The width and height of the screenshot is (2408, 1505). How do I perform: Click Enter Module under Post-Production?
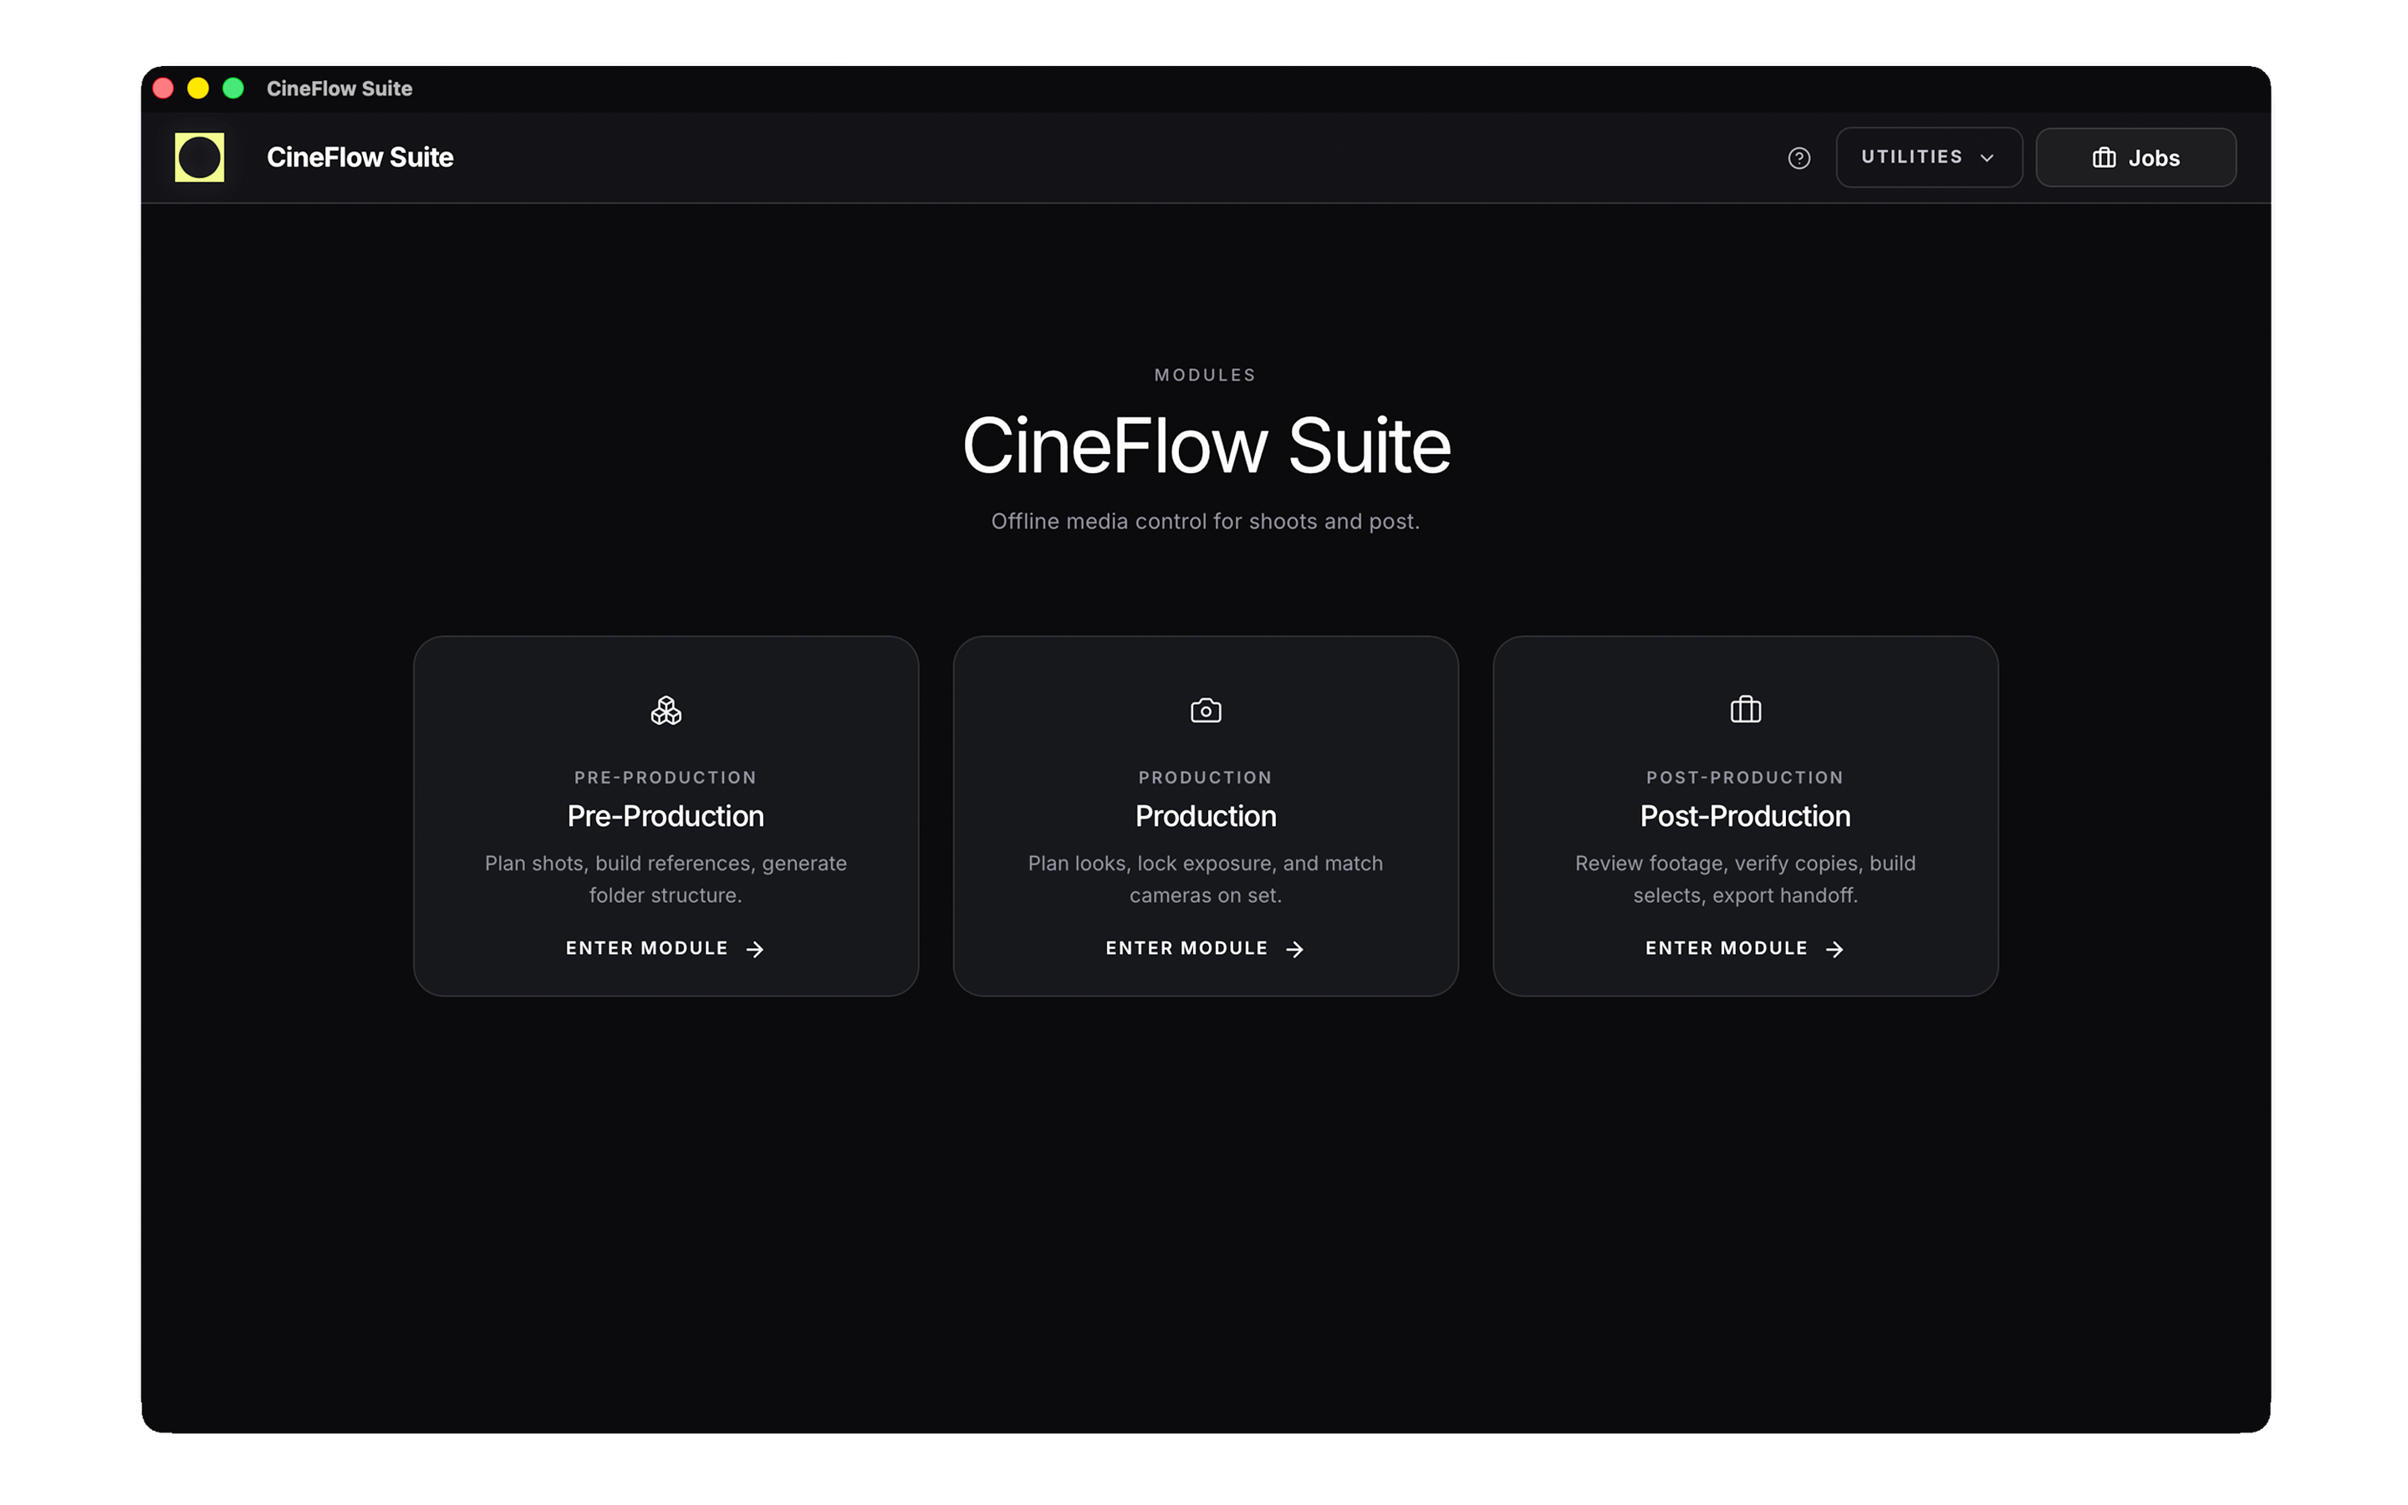pyautogui.click(x=1726, y=947)
